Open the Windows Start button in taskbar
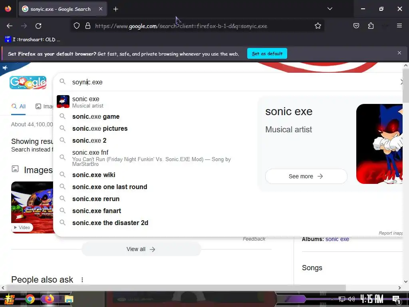409x307 pixels. point(9,299)
